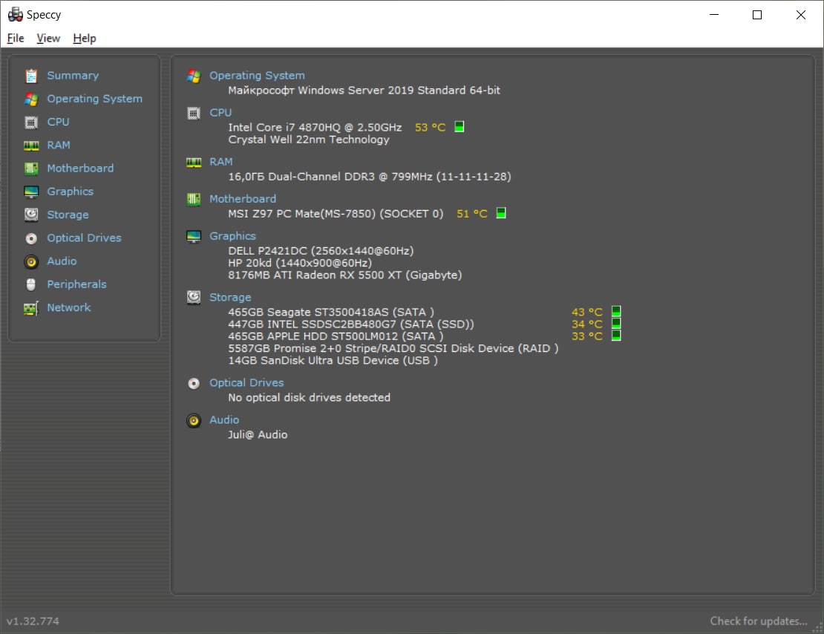Click the RAM heading link in main panel
Screen dimensions: 824x634
click(220, 162)
